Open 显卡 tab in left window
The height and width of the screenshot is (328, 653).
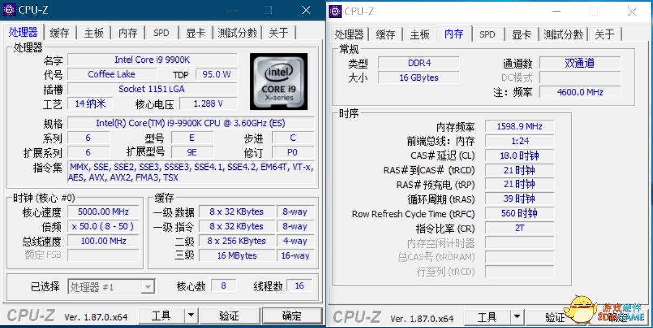click(x=196, y=33)
